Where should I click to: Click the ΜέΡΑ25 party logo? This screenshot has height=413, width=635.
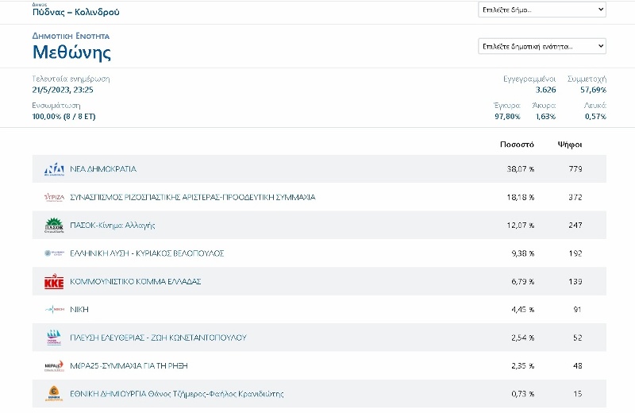pyautogui.click(x=54, y=365)
